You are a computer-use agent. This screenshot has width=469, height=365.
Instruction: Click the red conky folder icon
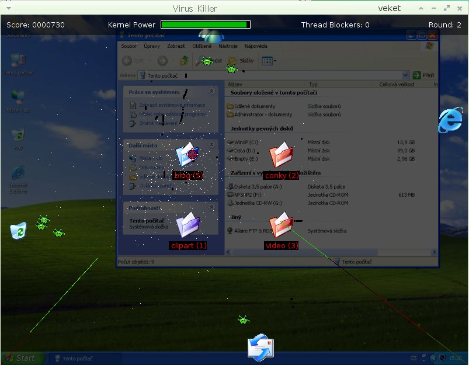click(281, 155)
